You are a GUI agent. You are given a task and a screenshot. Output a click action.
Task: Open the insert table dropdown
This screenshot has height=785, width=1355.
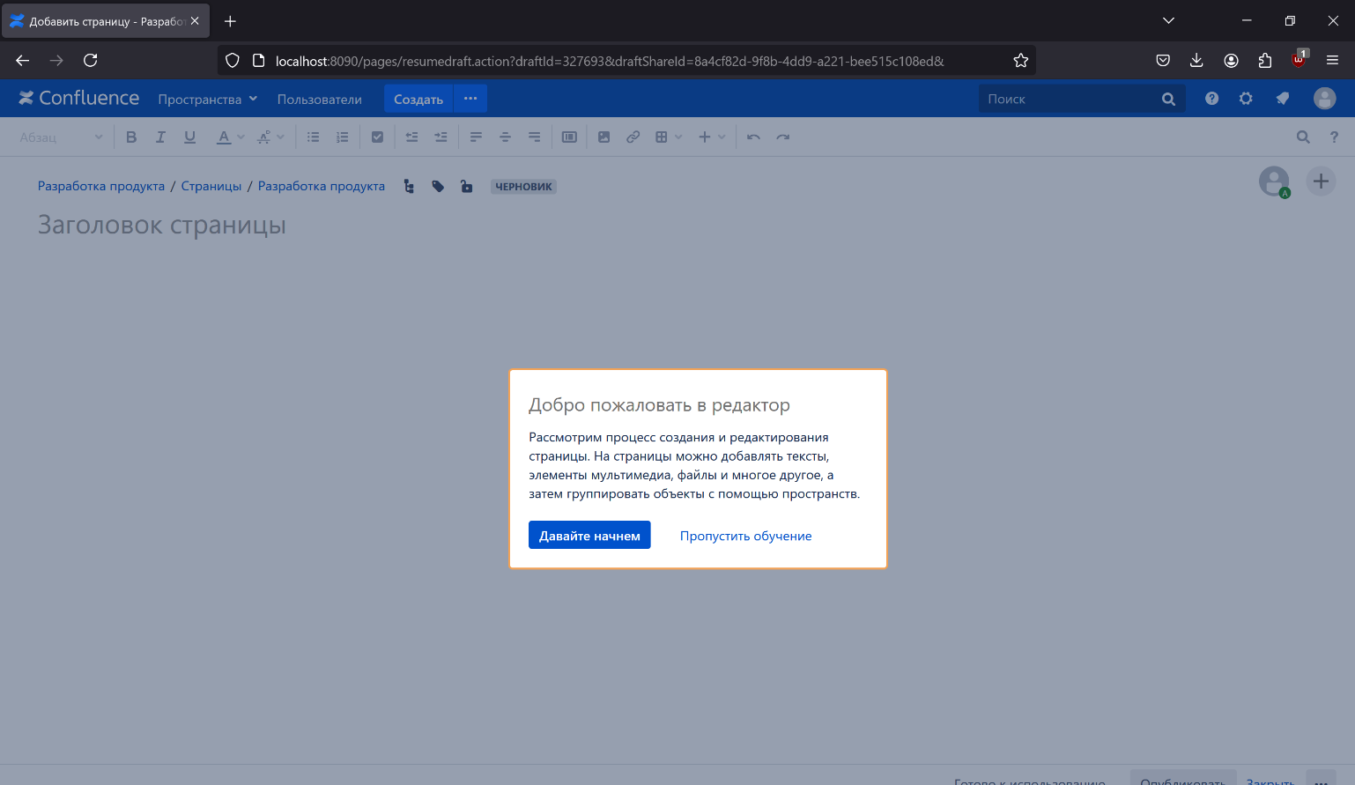(669, 137)
